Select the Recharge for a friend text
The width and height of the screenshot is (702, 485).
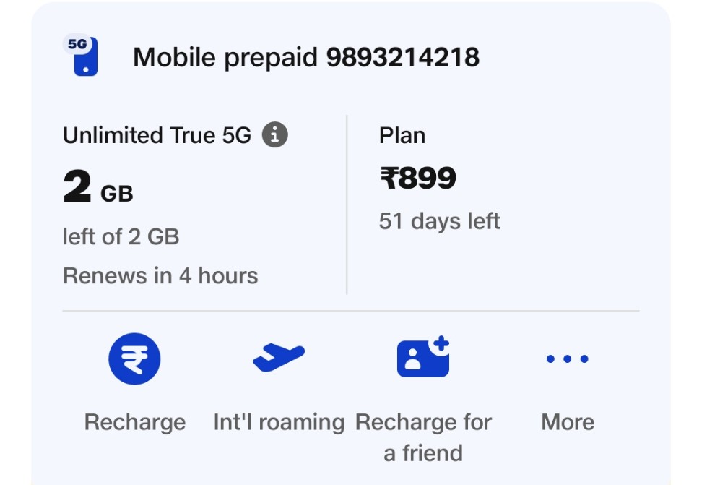point(423,437)
